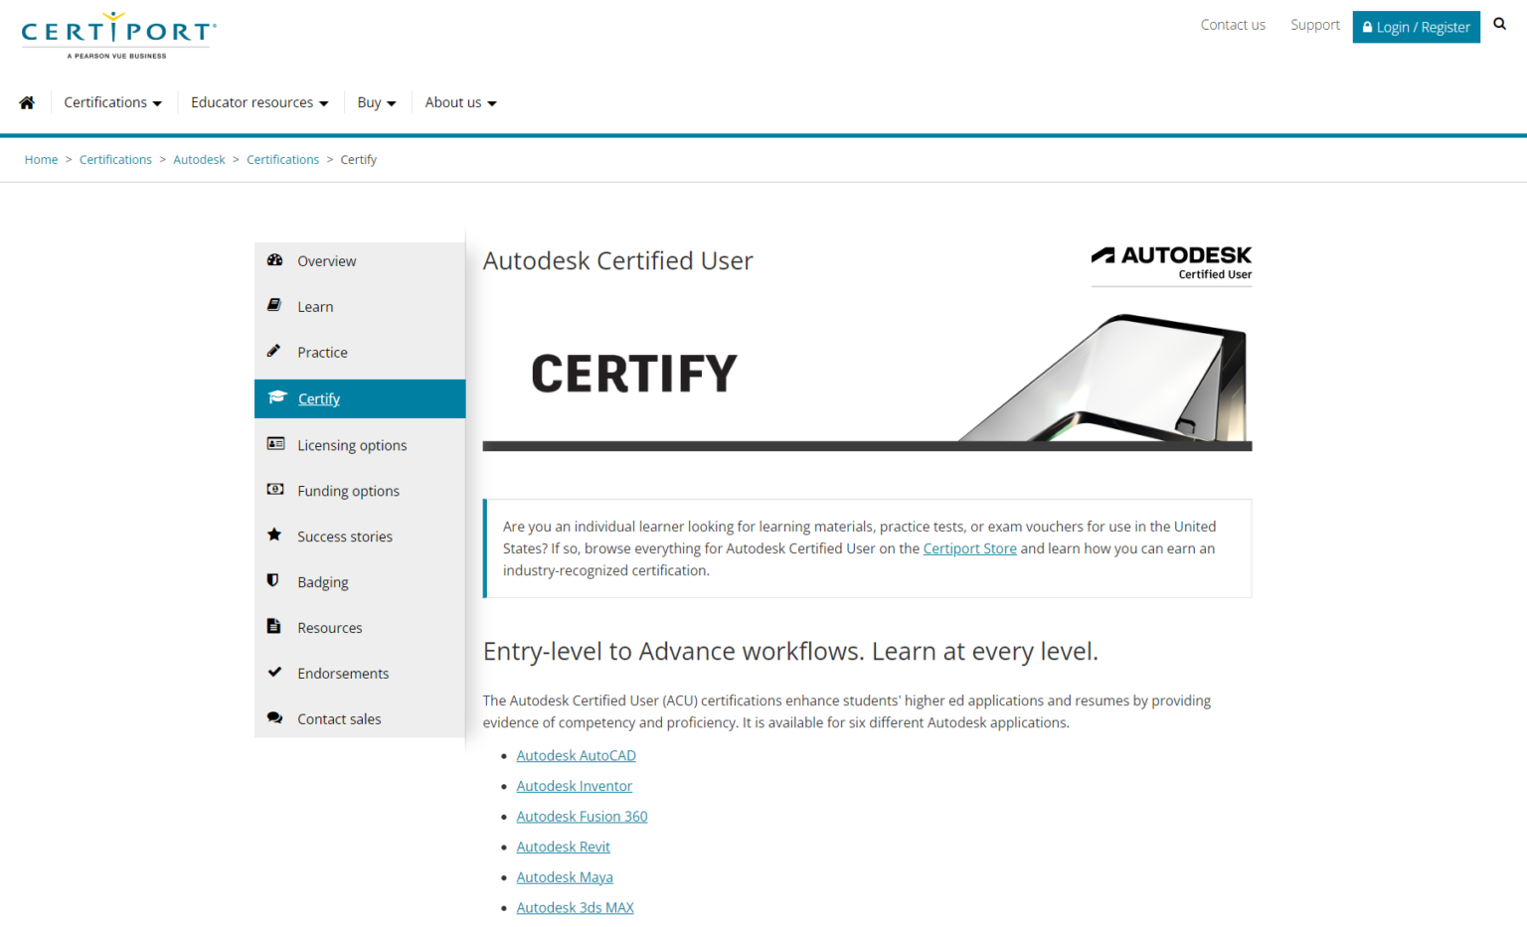The width and height of the screenshot is (1527, 927).
Task: Click the Login / Register button
Action: point(1416,27)
